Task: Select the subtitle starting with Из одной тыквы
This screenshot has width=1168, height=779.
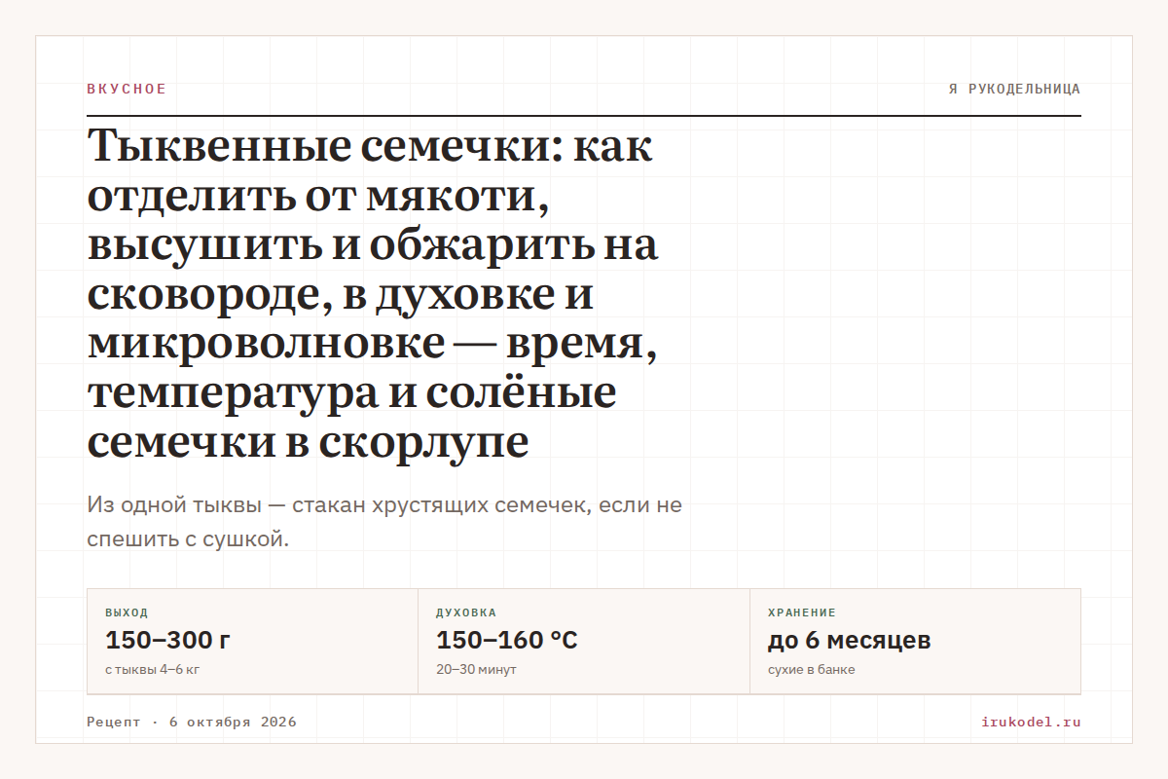Action: (x=384, y=522)
